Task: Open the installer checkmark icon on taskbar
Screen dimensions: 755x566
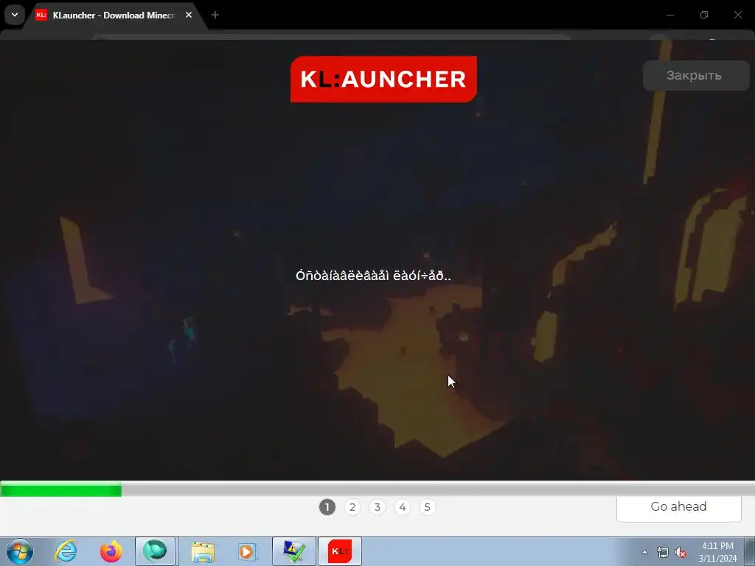Action: tap(293, 551)
